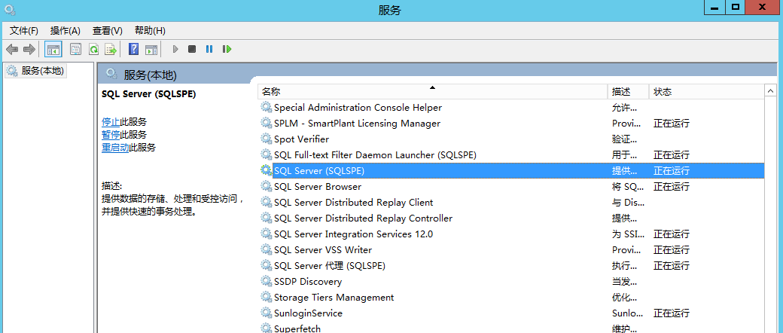Click the 正在运行 status of SunloginService
This screenshot has height=333, width=783.
(x=672, y=313)
